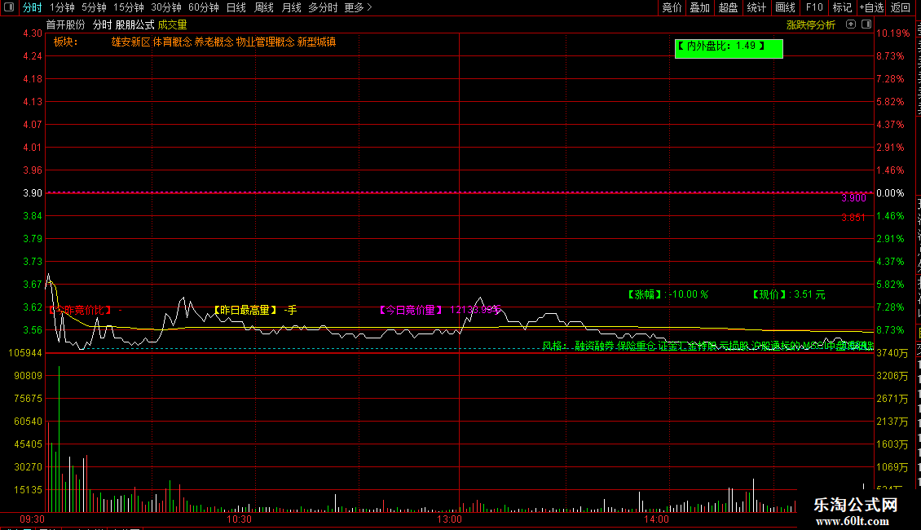
Task: Switch to the 分时 intraday tab
Action: coord(33,7)
